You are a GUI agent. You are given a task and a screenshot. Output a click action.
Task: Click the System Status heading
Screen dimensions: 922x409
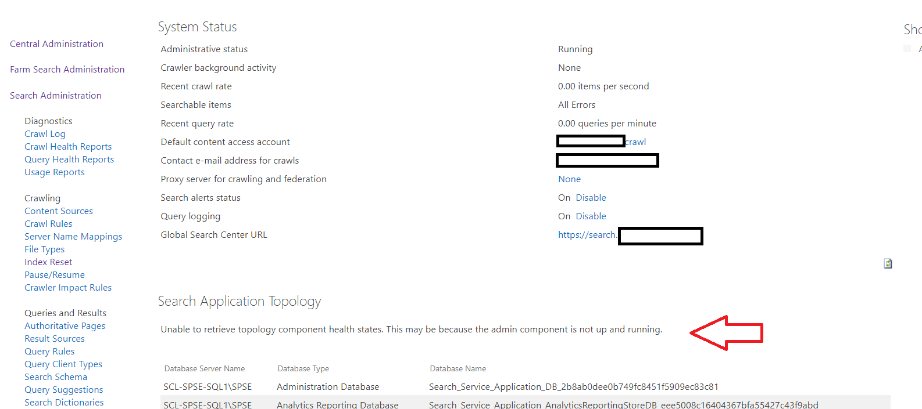click(x=197, y=27)
